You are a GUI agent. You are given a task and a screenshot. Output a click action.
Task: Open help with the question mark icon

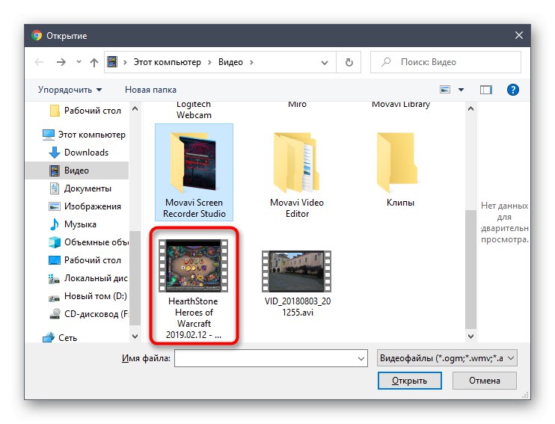tap(513, 90)
